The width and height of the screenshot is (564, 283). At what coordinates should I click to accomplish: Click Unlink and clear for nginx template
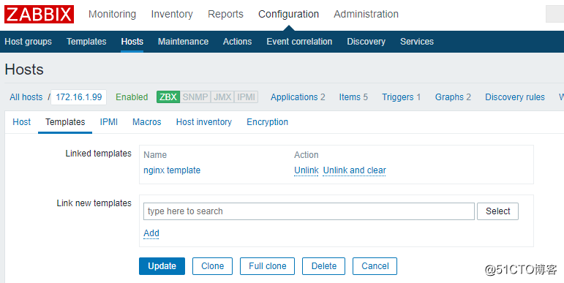[354, 170]
